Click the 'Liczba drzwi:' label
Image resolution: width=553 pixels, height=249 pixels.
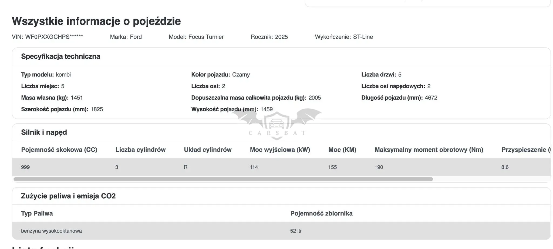click(379, 75)
